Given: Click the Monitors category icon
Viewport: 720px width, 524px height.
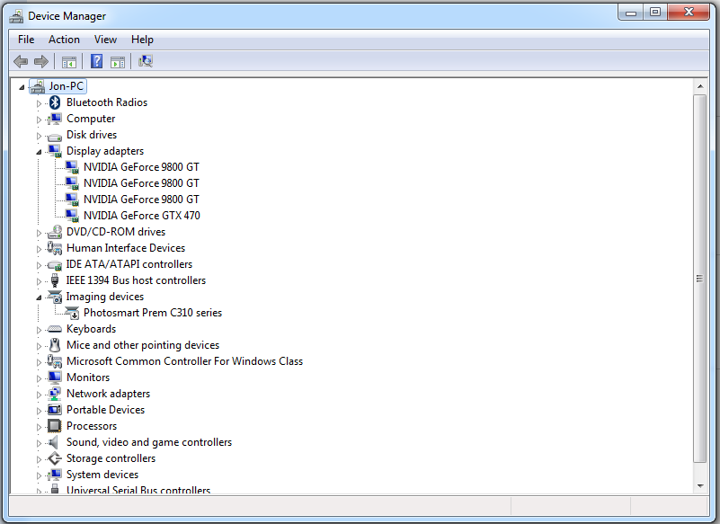Looking at the screenshot, I should click(55, 377).
